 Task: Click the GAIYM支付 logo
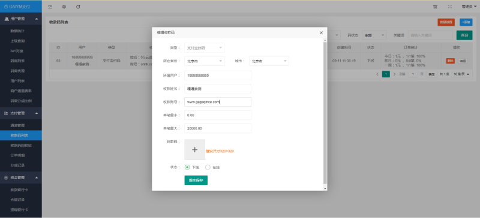point(17,7)
